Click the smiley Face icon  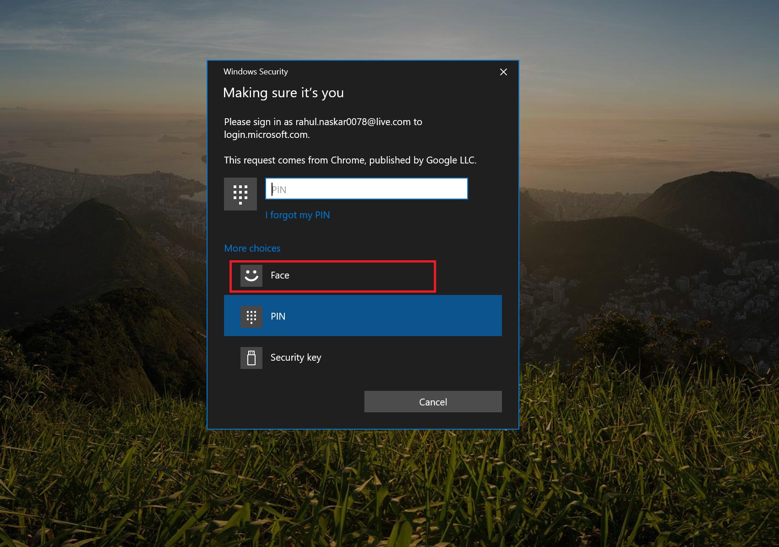[251, 276]
